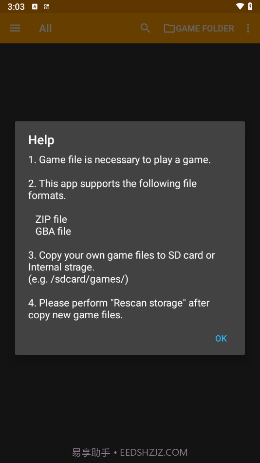Click the Help dialog heading
This screenshot has width=260, height=463.
pos(41,140)
